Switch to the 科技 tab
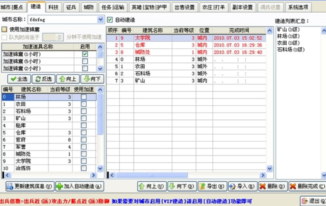Screen dimensions: 326x206 53,7
